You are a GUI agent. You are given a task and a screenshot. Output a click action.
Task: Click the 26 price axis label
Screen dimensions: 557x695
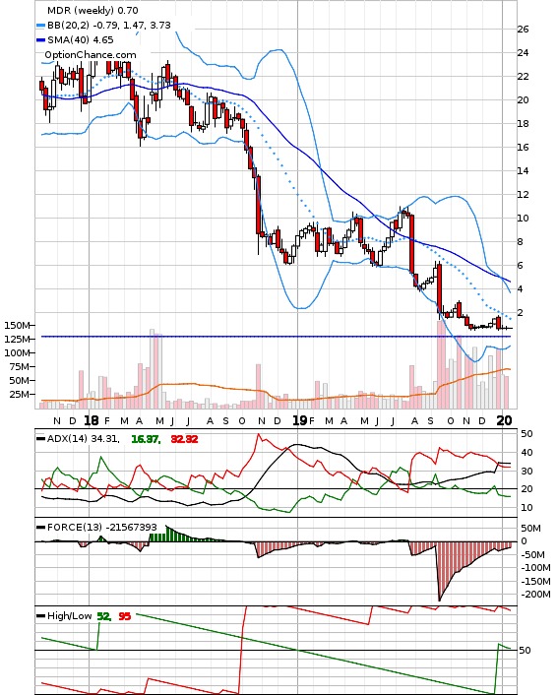(523, 30)
